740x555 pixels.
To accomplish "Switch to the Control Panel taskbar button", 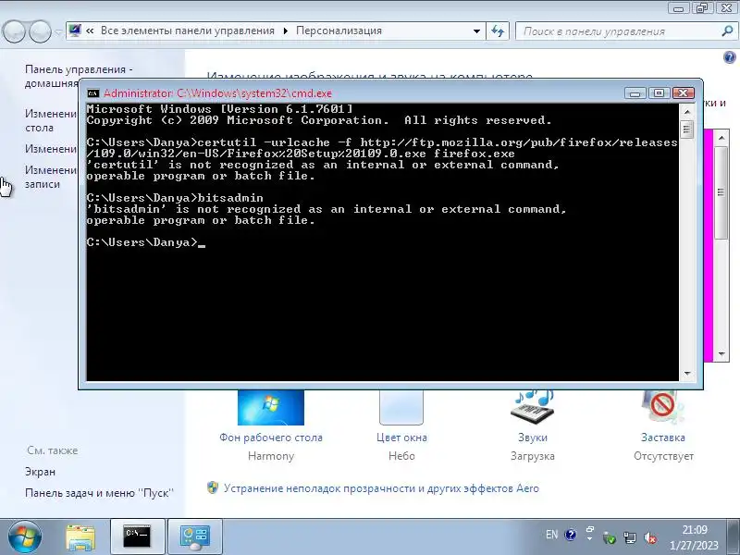I will pyautogui.click(x=195, y=537).
